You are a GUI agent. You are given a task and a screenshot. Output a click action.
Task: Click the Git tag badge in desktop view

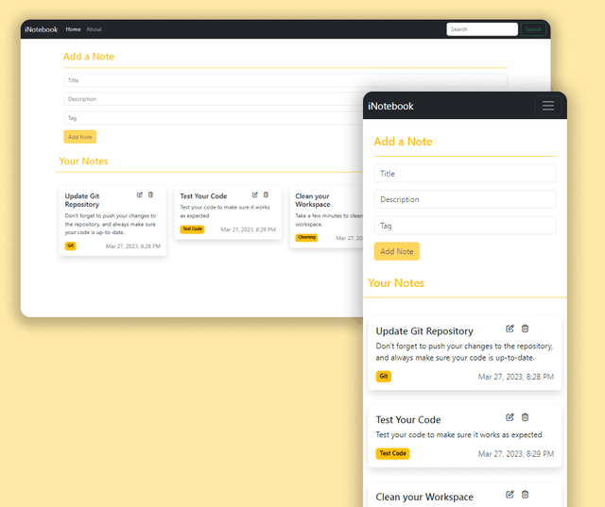click(x=71, y=245)
